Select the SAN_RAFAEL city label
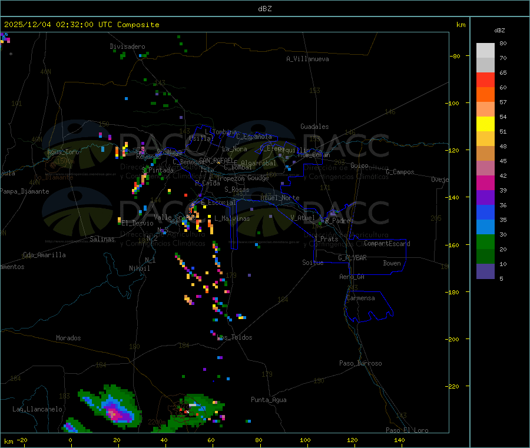Screen dimensions: 530x448 click(x=216, y=160)
